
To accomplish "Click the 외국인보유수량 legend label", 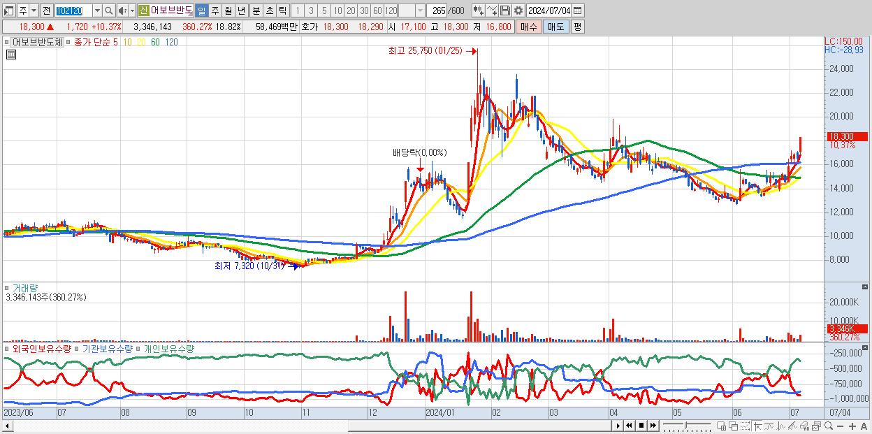I will [42, 348].
